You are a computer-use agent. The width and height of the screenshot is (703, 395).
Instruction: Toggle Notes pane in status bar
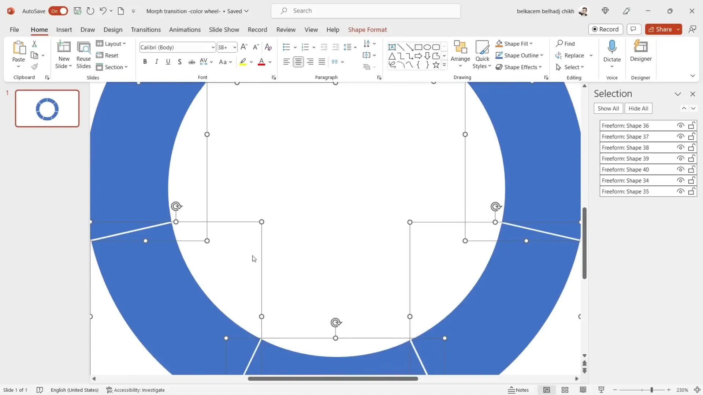(518, 390)
